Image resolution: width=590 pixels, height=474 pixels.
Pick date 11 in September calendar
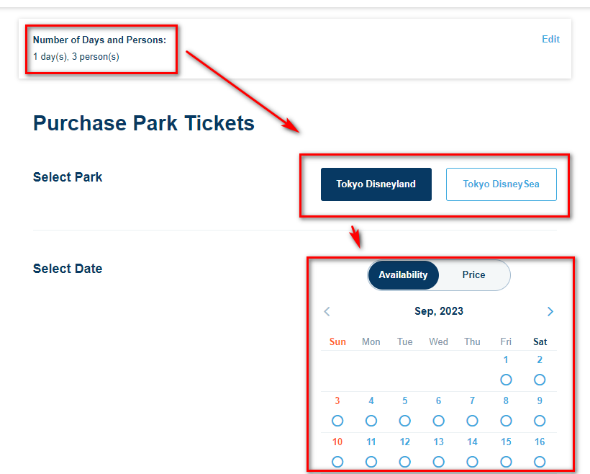coord(371,442)
